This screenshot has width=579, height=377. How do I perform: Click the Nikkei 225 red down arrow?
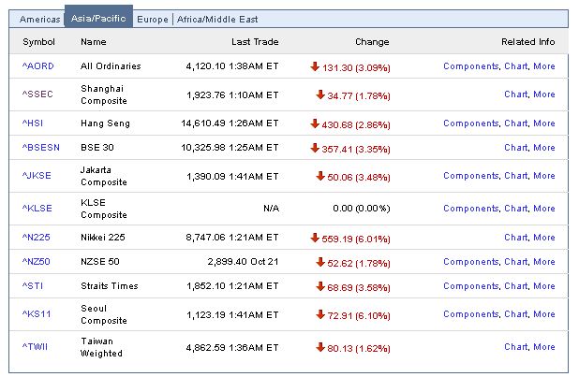[315, 238]
